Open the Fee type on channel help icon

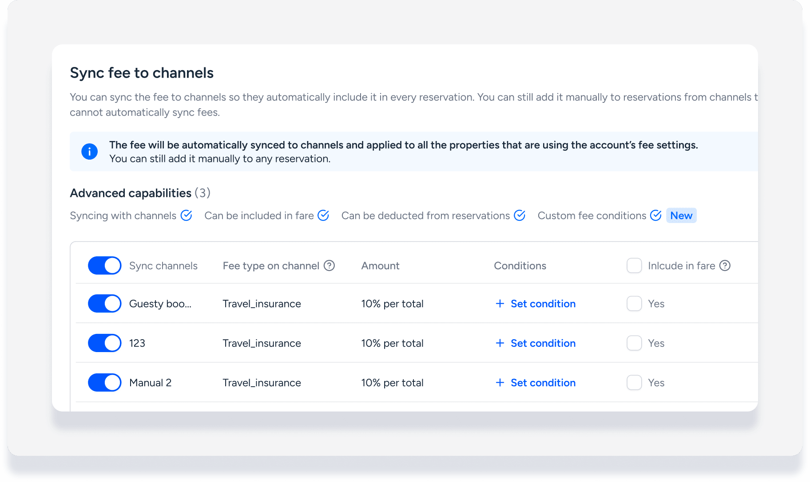click(x=329, y=266)
